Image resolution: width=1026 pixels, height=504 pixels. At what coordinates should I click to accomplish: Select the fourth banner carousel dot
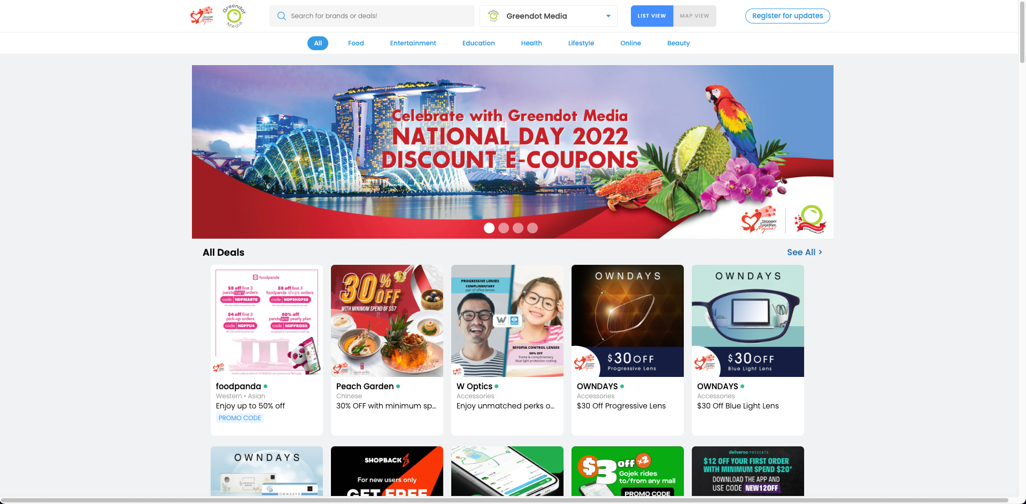click(x=533, y=228)
